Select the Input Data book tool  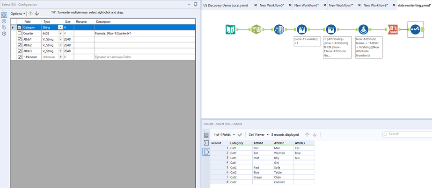pos(231,30)
